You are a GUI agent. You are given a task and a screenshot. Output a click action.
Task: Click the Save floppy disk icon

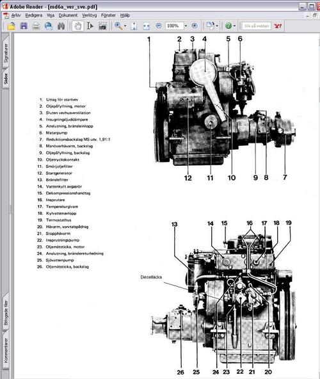click(24, 26)
